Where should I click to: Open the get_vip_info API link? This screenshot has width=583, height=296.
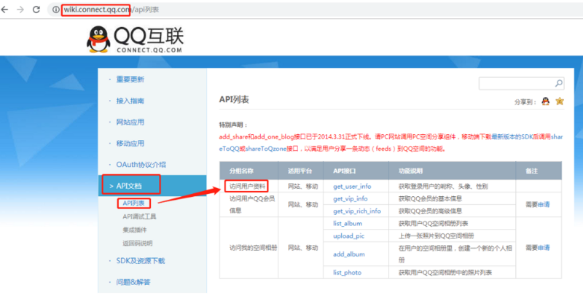(351, 198)
